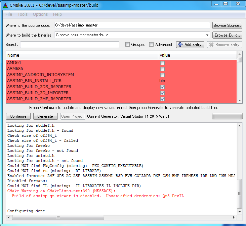Viewport: 246px width, 226px height.
Task: Click the Open Project button
Action: (73, 116)
